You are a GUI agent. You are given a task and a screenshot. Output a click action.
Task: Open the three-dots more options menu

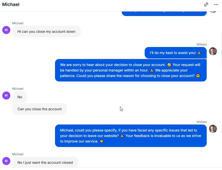click(x=216, y=4)
